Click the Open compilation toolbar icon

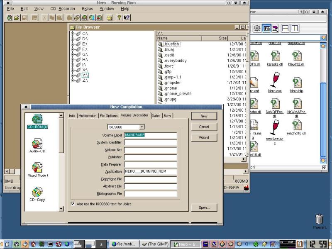17,18
